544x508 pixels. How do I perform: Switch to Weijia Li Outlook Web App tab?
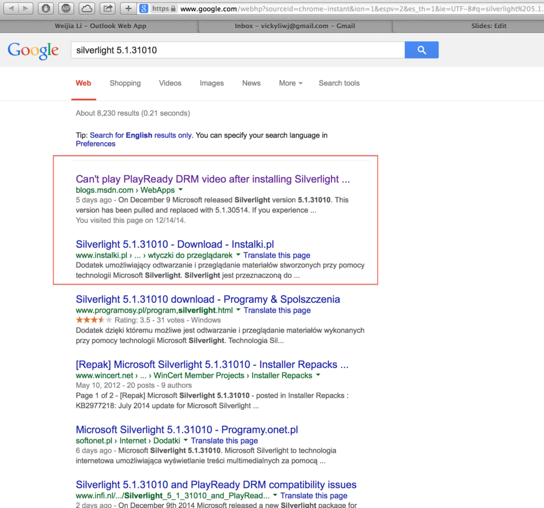point(100,26)
